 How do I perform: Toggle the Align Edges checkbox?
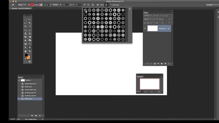[111, 5]
